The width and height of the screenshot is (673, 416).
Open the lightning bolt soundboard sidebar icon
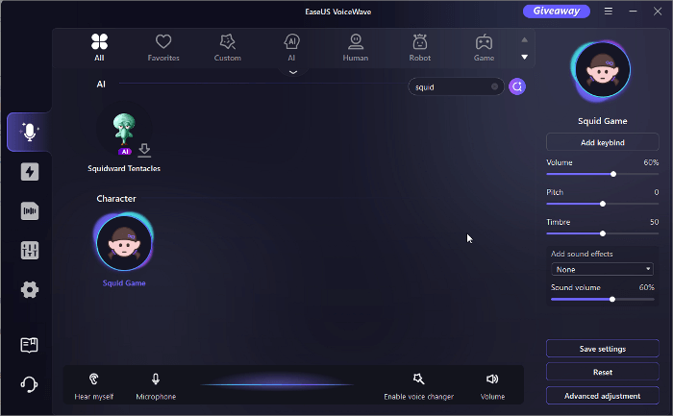29,172
